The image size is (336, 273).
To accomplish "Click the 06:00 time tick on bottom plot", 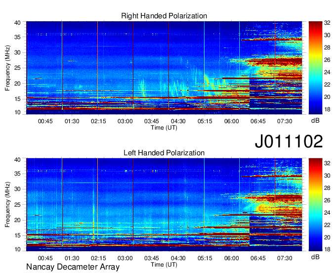I will coord(231,258).
